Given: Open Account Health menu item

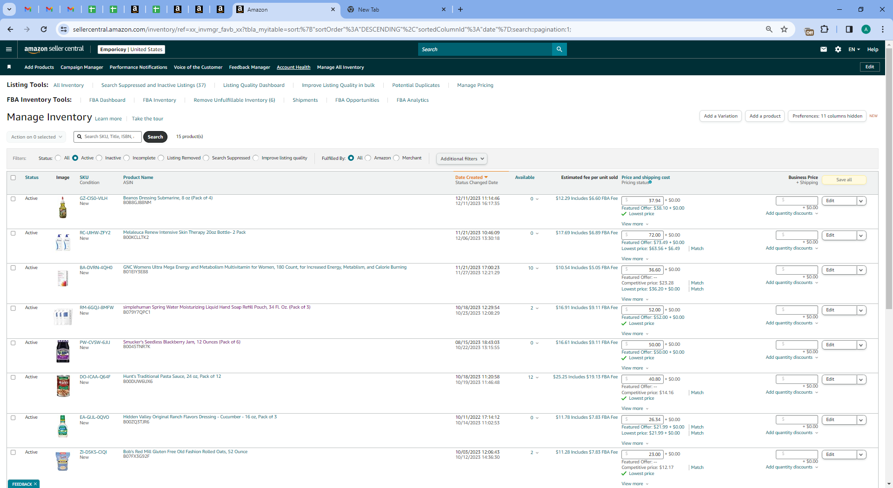Looking at the screenshot, I should (x=293, y=67).
